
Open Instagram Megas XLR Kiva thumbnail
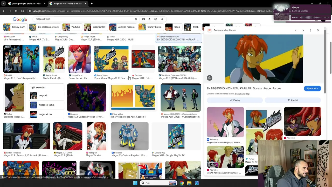point(96,136)
